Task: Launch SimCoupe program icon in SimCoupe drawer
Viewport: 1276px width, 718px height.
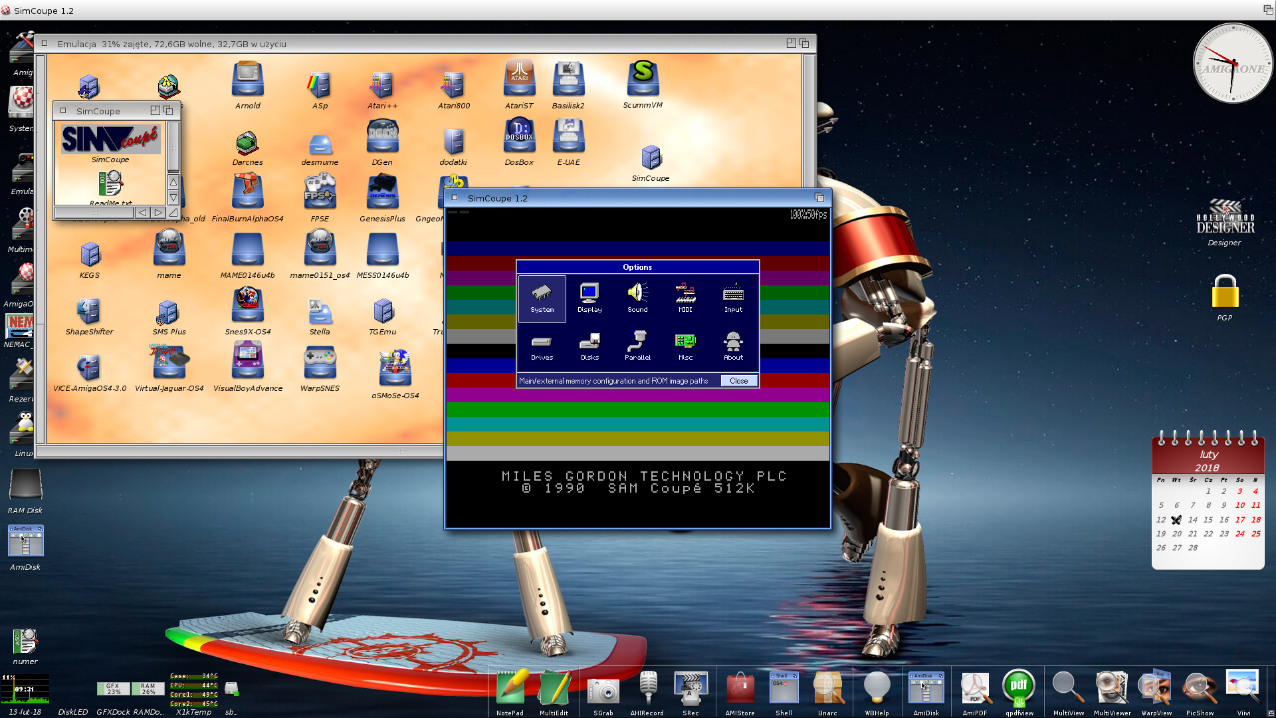Action: click(110, 143)
